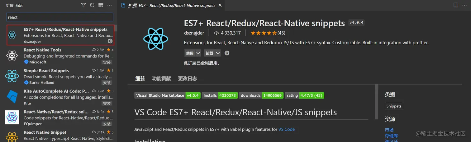Open React Native Tools extension entry
This screenshot has width=471, height=142.
(x=59, y=55)
